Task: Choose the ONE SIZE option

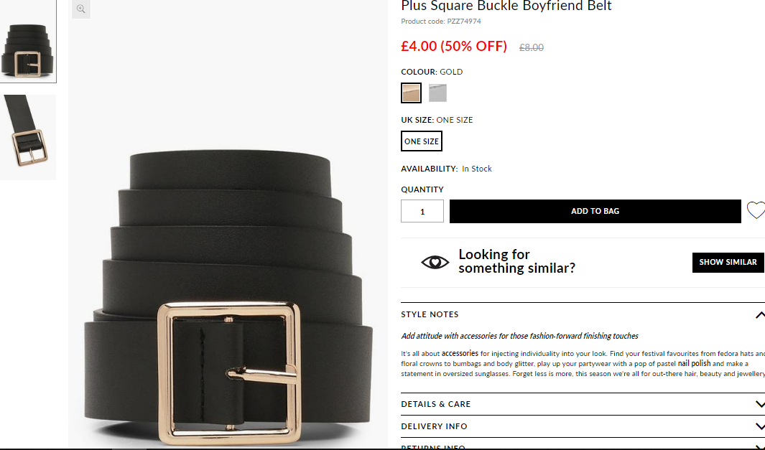Action: pos(422,141)
